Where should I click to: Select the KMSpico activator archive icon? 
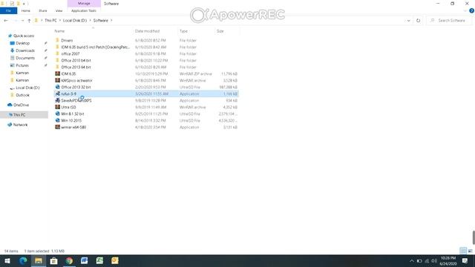57,80
